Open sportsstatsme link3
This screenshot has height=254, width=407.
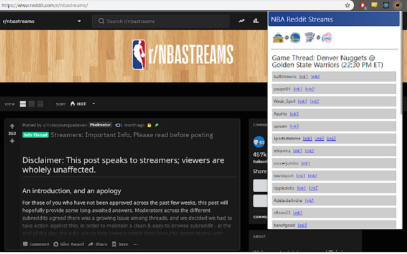click(x=331, y=138)
